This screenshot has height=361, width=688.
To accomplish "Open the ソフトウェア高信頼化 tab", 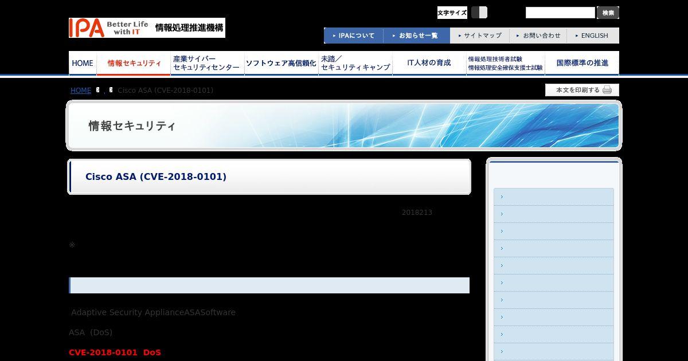I will click(x=281, y=63).
